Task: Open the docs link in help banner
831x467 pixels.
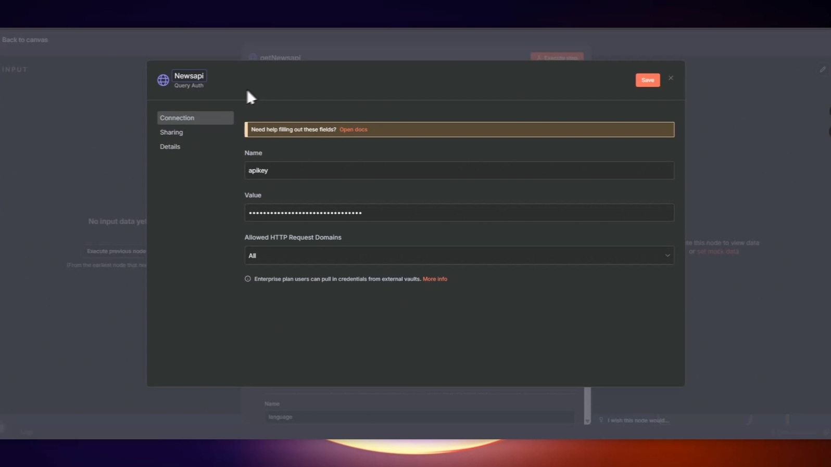Action: pos(353,129)
